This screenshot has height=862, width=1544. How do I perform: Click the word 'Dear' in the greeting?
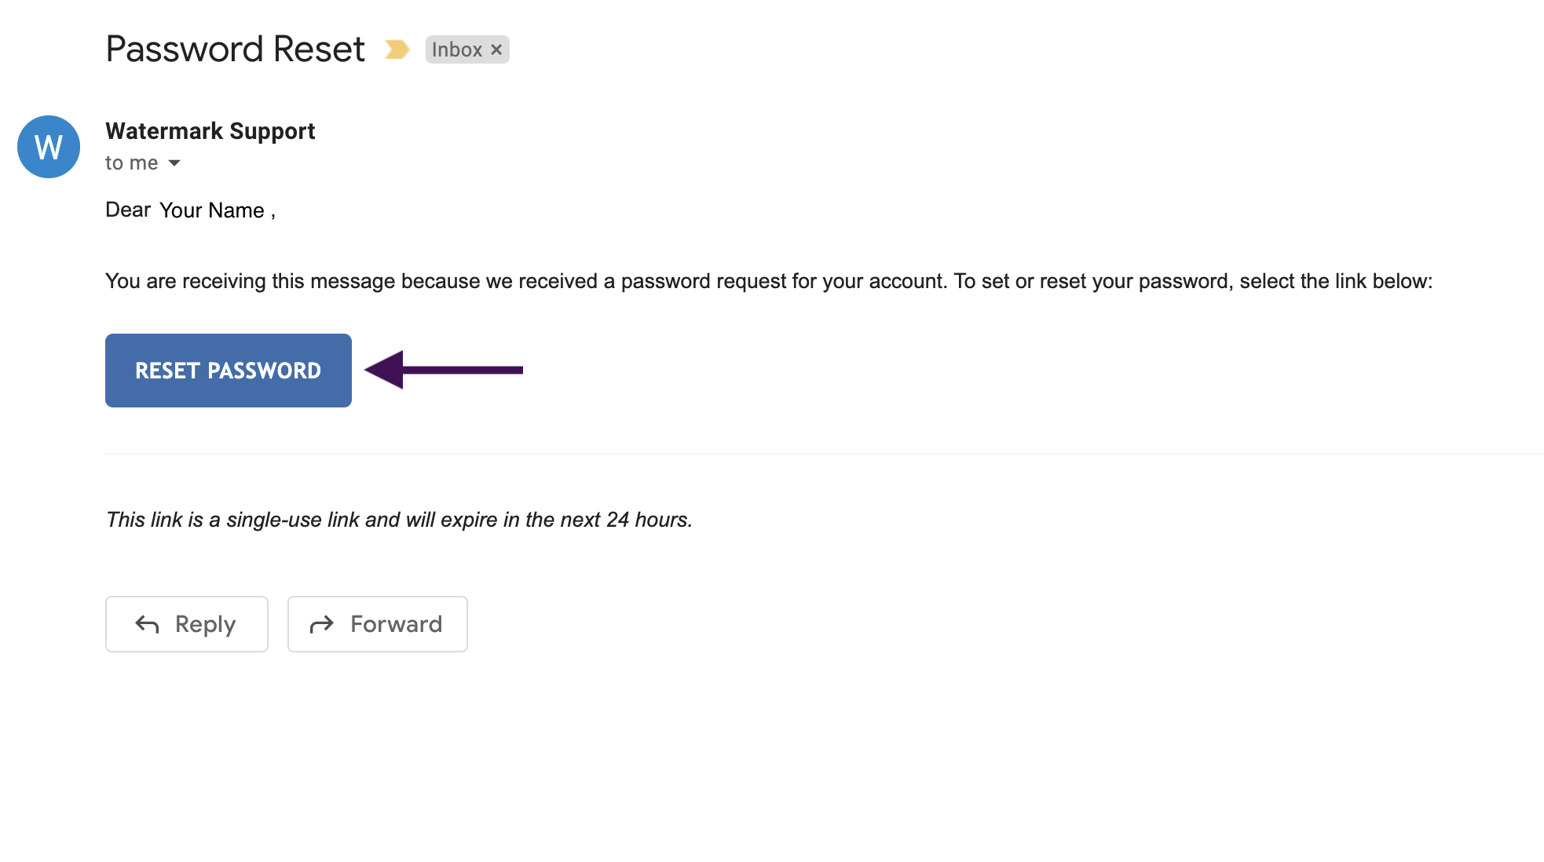tap(128, 210)
